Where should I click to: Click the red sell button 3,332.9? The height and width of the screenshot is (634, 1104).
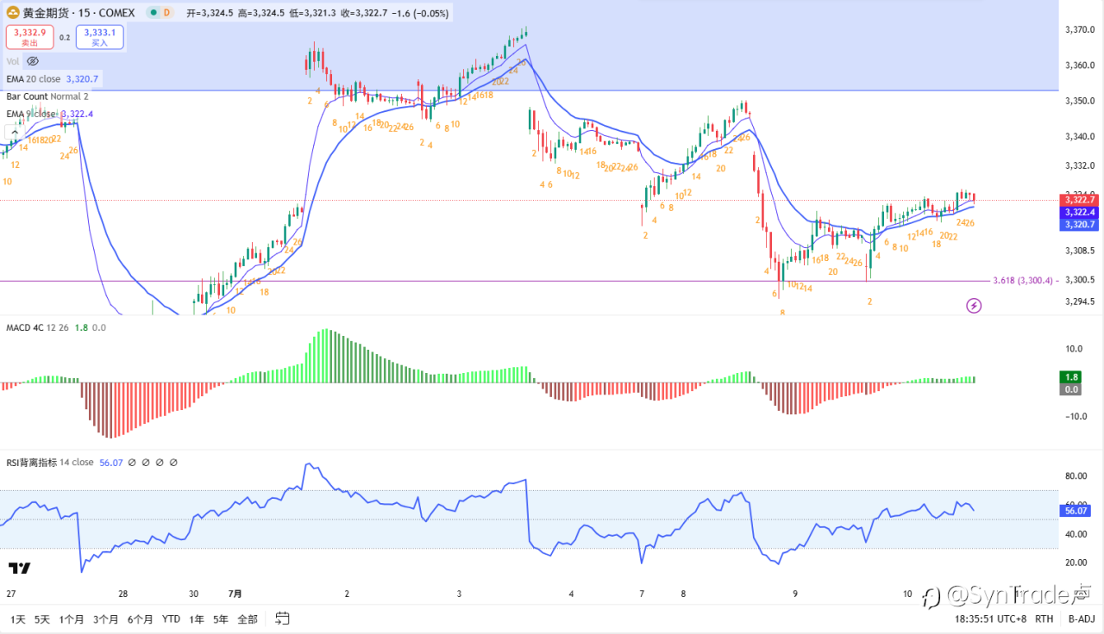click(x=30, y=36)
